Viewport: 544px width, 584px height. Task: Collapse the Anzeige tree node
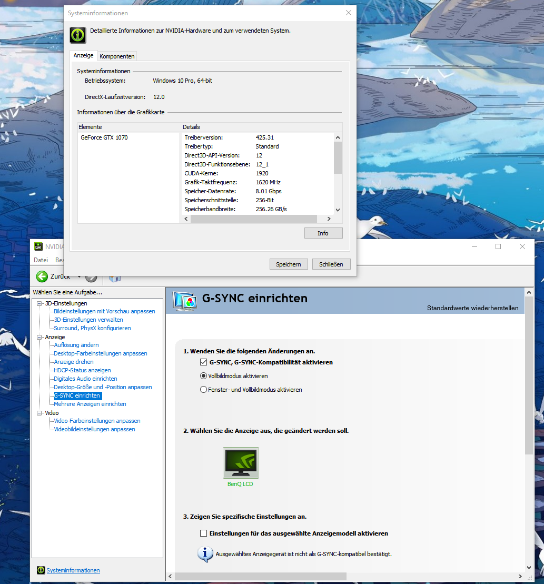click(x=39, y=337)
